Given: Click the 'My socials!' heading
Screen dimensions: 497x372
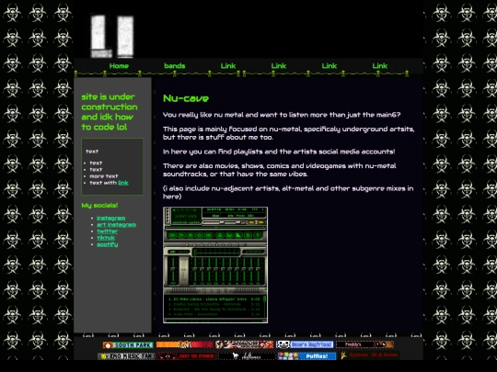Looking at the screenshot, I should pos(99,206).
